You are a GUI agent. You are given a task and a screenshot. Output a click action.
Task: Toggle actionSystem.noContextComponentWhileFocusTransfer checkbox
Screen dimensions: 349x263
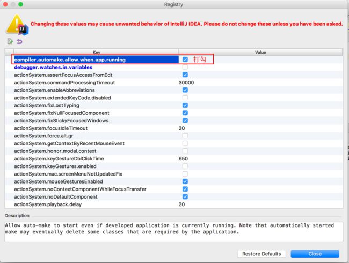coord(185,189)
